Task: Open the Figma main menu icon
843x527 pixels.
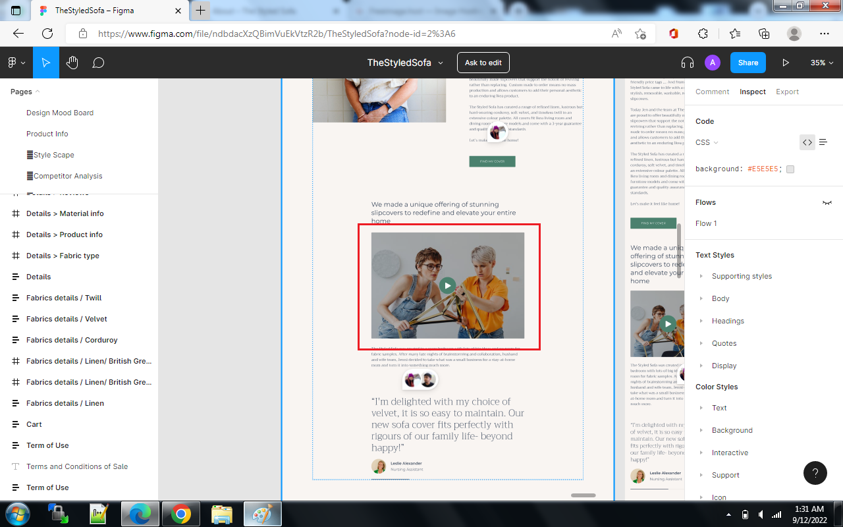Action: tap(16, 63)
